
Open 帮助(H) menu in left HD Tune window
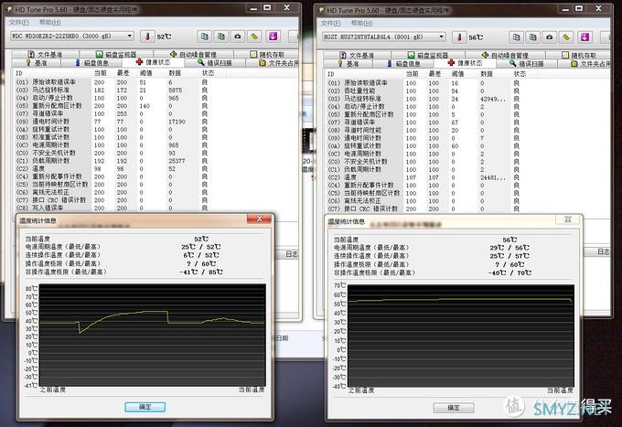pos(50,22)
